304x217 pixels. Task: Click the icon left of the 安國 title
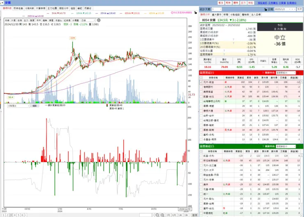click(x=2, y=3)
